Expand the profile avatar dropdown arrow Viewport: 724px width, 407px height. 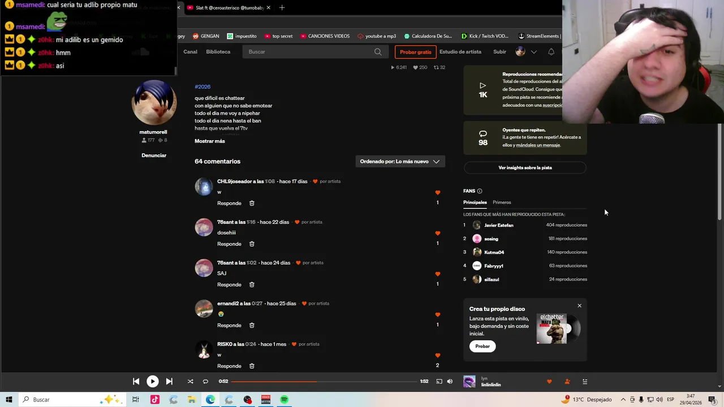pyautogui.click(x=533, y=52)
